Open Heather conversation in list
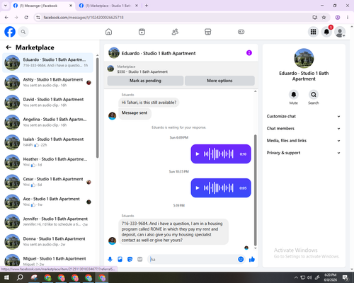354x283 pixels. click(47, 162)
